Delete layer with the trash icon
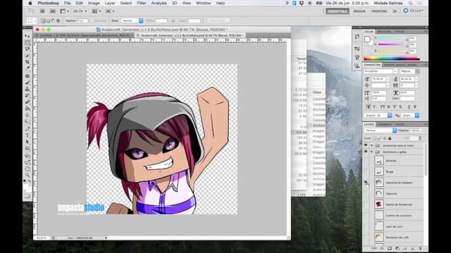 pos(420,248)
